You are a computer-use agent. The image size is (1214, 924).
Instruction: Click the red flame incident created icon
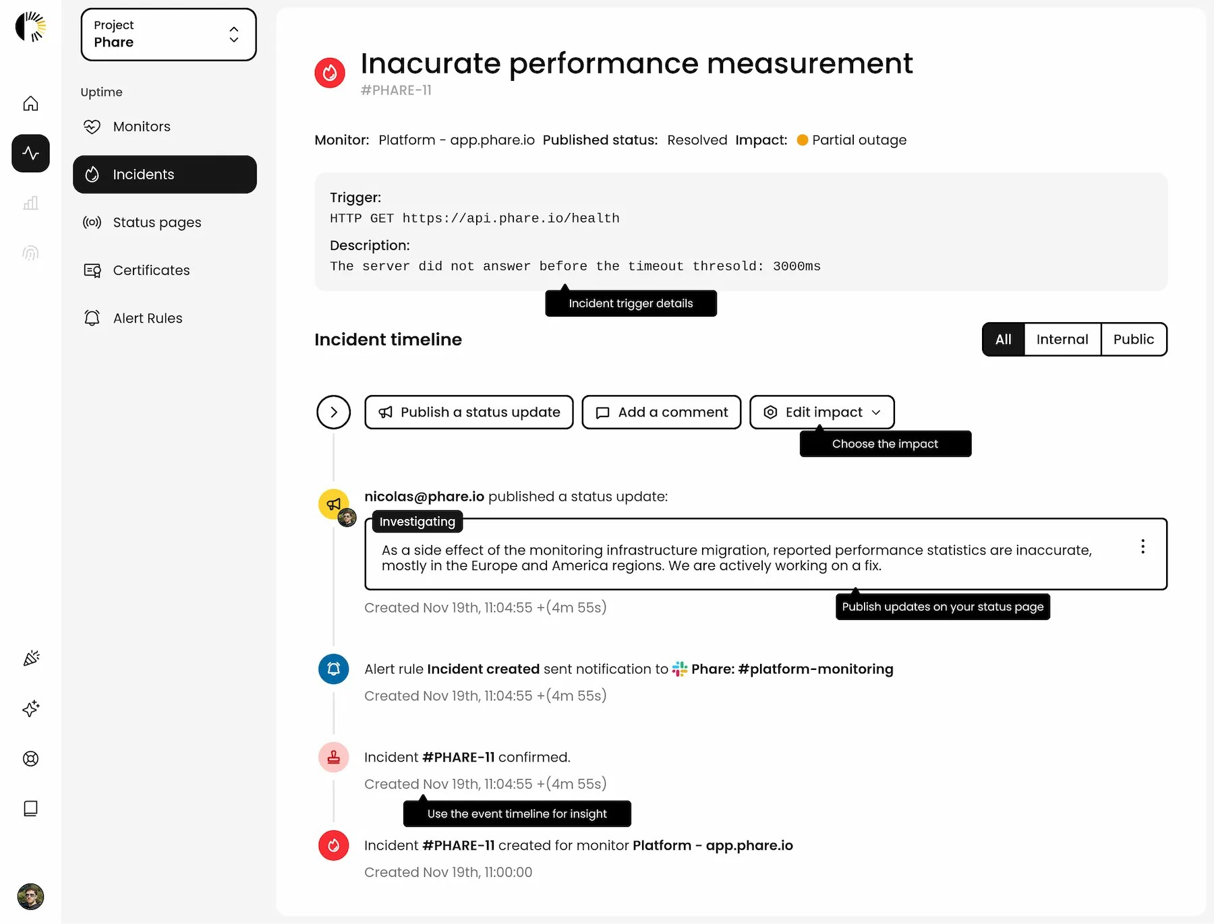tap(333, 845)
